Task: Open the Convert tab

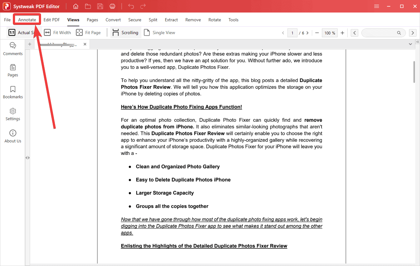Action: [x=113, y=20]
